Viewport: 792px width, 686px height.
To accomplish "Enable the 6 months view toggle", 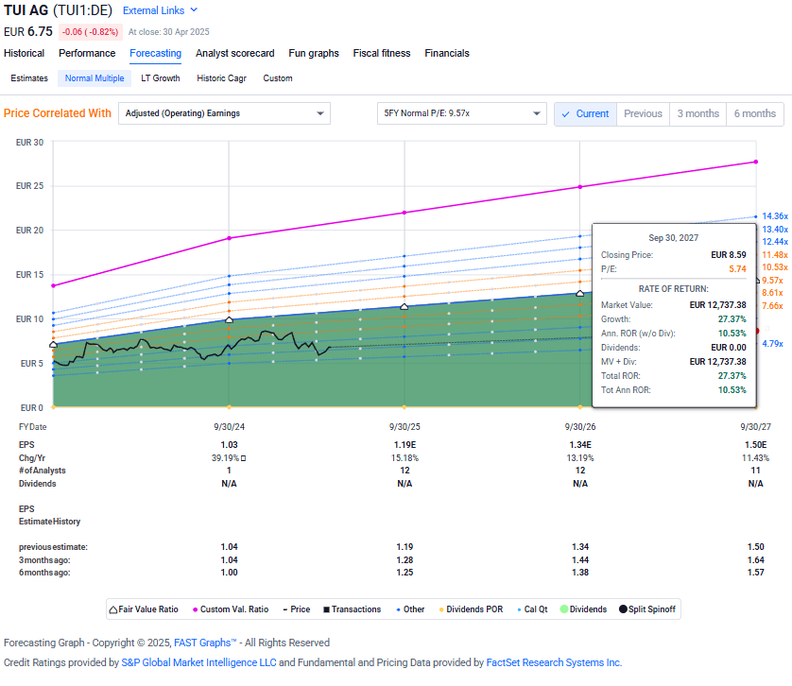I will (x=754, y=113).
